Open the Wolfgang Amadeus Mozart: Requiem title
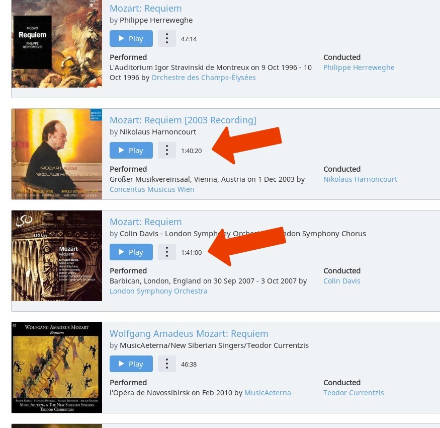The image size is (440, 428). point(189,333)
